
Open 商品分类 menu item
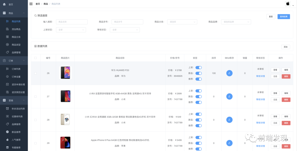14,37
